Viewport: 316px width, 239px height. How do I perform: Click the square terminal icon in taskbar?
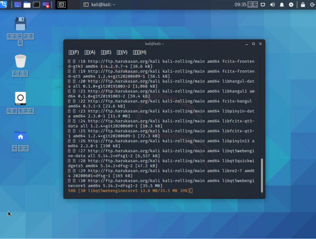[x=62, y=5]
